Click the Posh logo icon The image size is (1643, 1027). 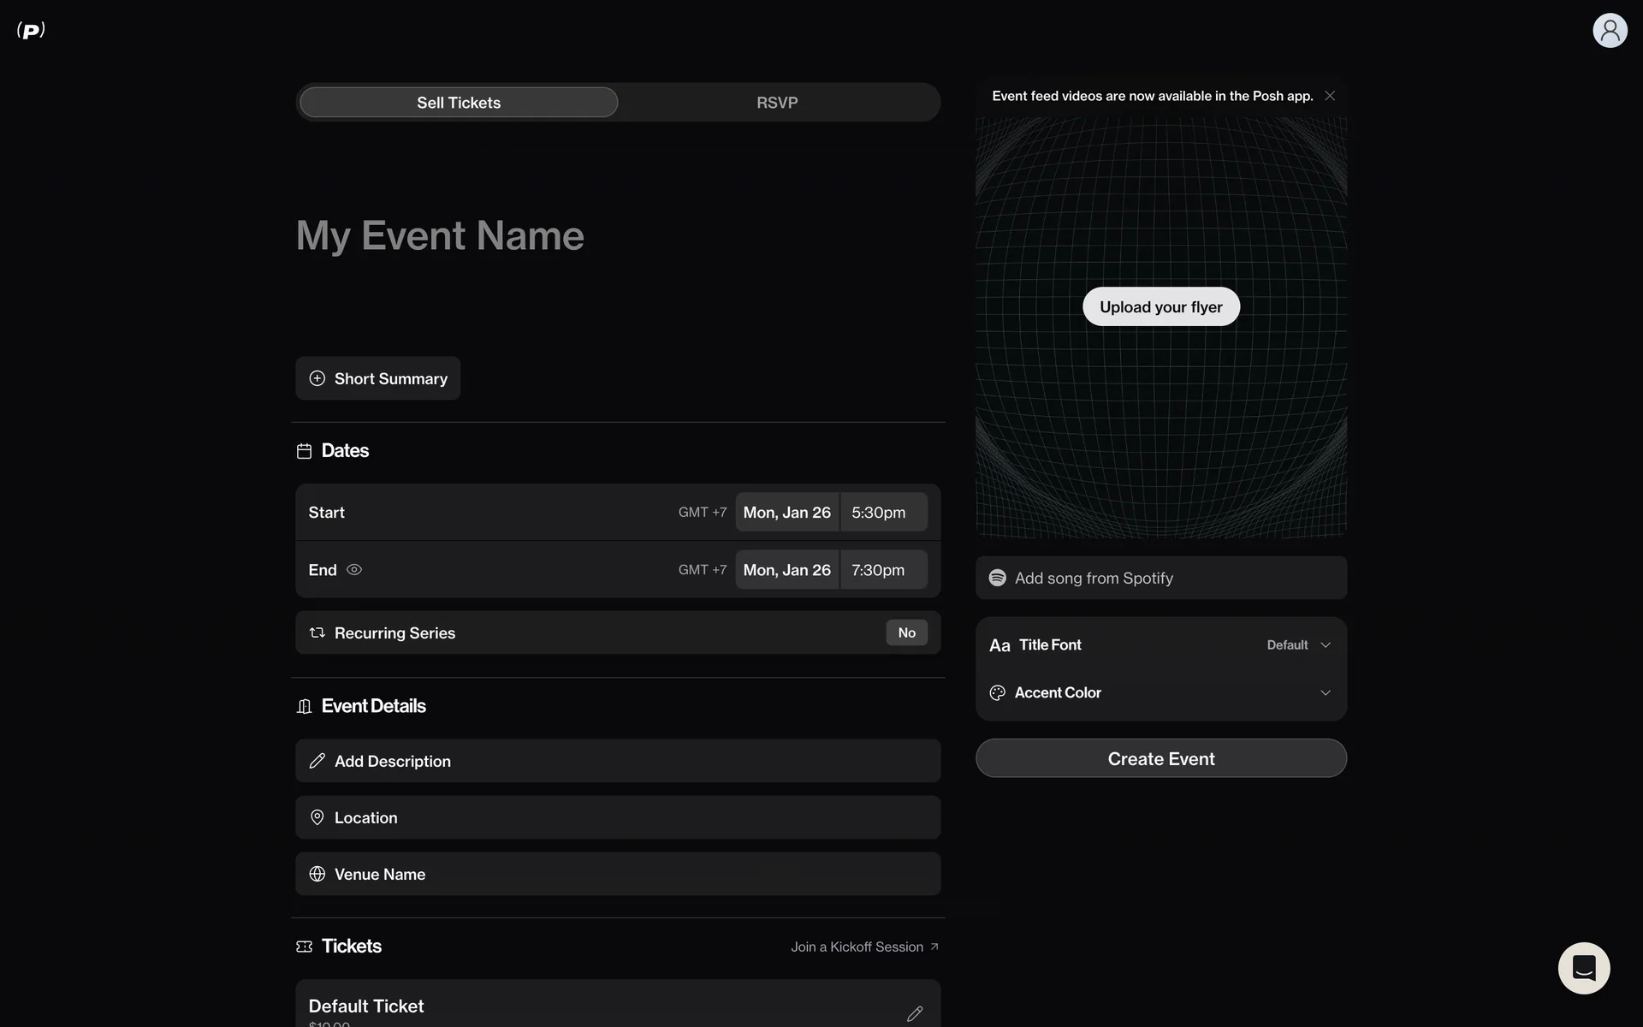click(31, 31)
